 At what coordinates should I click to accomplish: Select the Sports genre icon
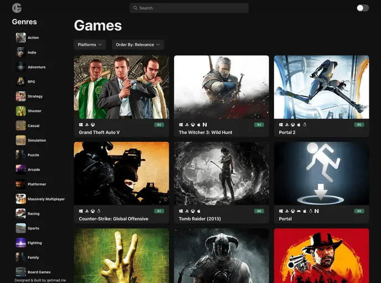[x=21, y=228]
